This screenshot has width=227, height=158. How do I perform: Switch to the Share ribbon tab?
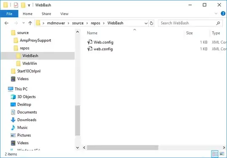[x=46, y=14]
